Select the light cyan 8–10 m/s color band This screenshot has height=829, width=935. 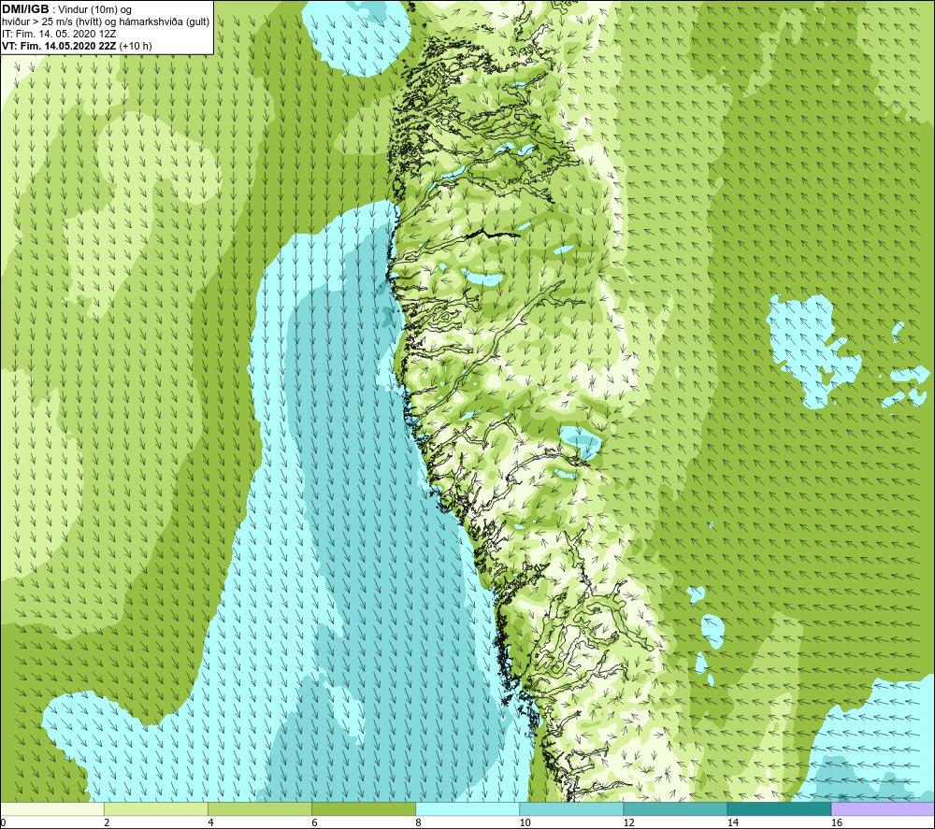point(467,808)
